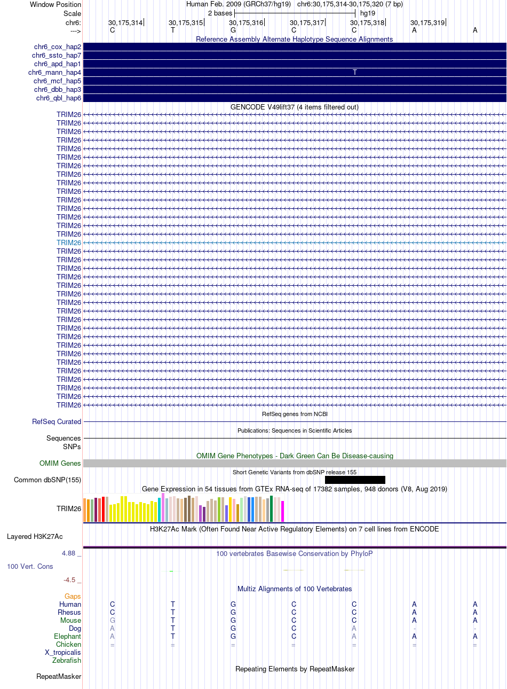Click the RefSeq Curated track label
The height and width of the screenshot is (689, 507).
[x=57, y=422]
